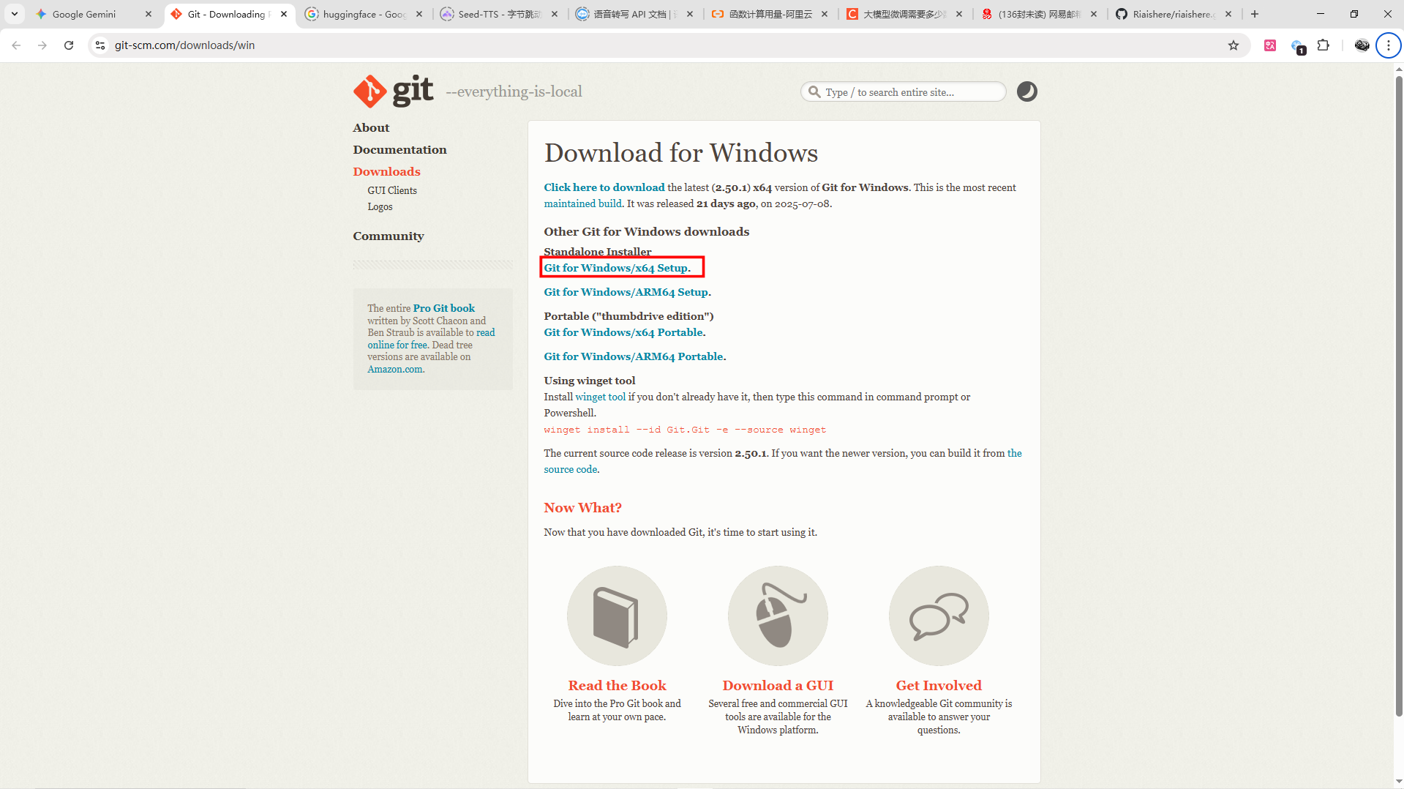The height and width of the screenshot is (789, 1404).
Task: Open the browser profile avatar
Action: pos(1362,45)
